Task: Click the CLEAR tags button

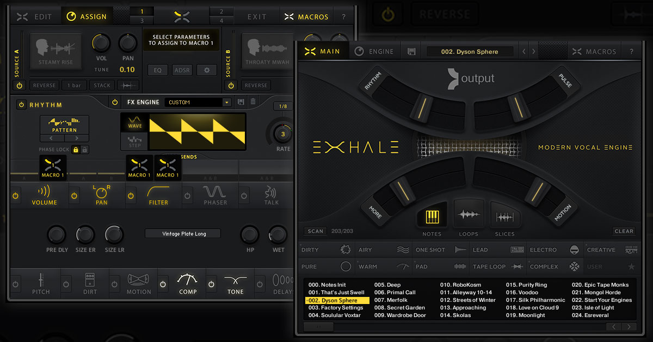Action: point(624,231)
